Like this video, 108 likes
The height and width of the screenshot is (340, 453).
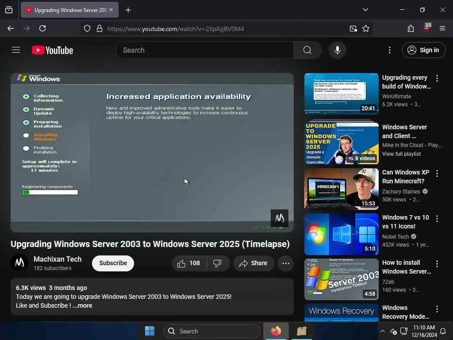click(x=189, y=263)
